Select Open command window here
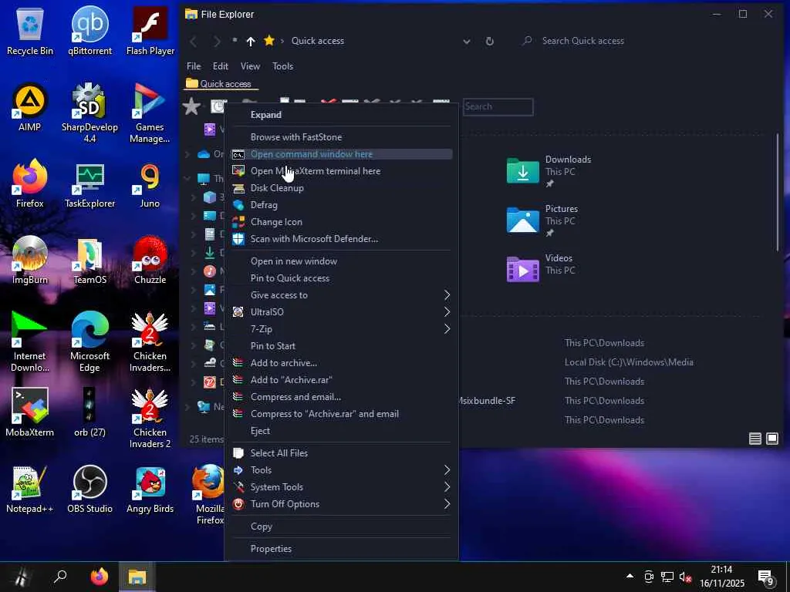Viewport: 790px width, 592px height. pos(341,154)
